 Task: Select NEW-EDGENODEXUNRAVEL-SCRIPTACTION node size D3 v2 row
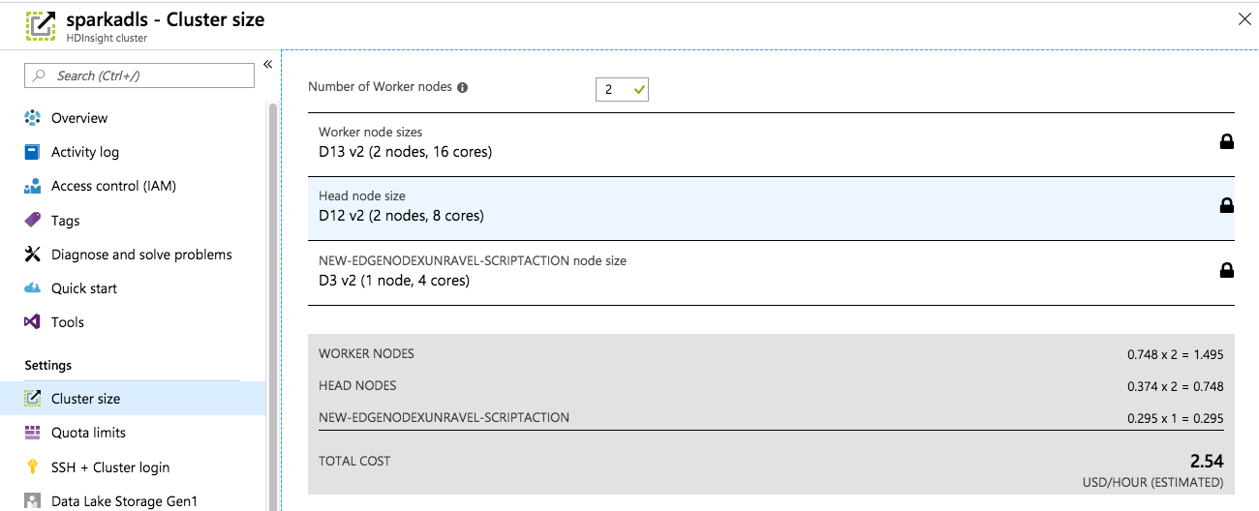[771, 273]
